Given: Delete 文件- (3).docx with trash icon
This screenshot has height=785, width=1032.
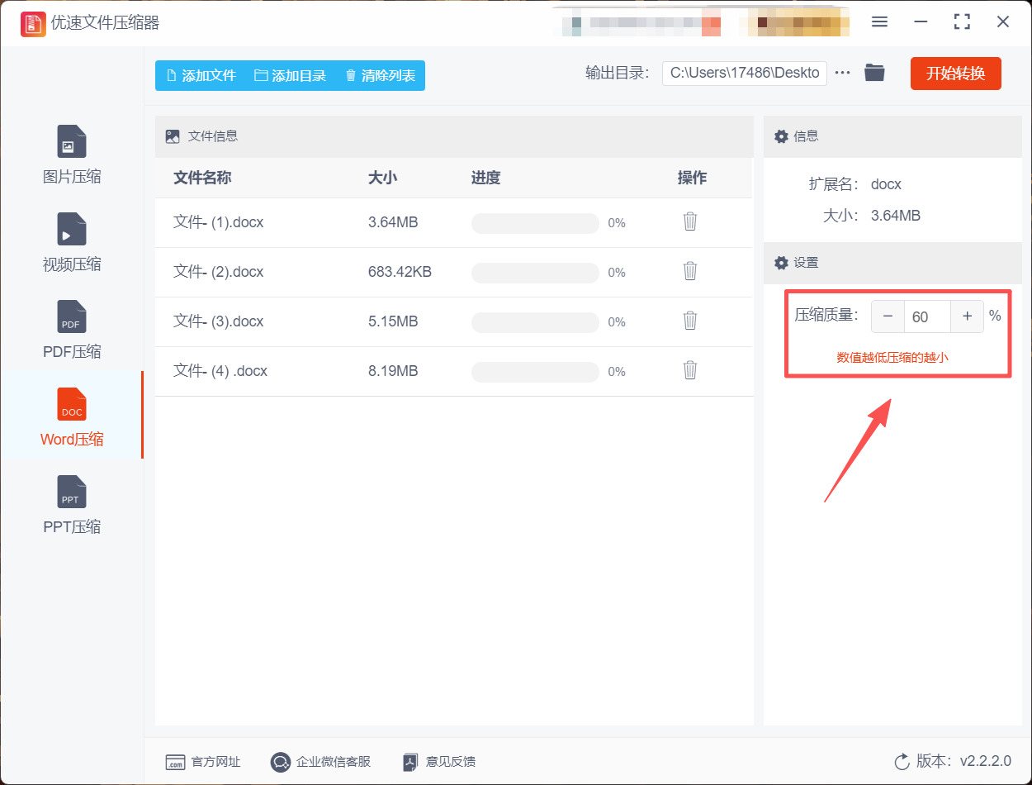Looking at the screenshot, I should [x=690, y=321].
